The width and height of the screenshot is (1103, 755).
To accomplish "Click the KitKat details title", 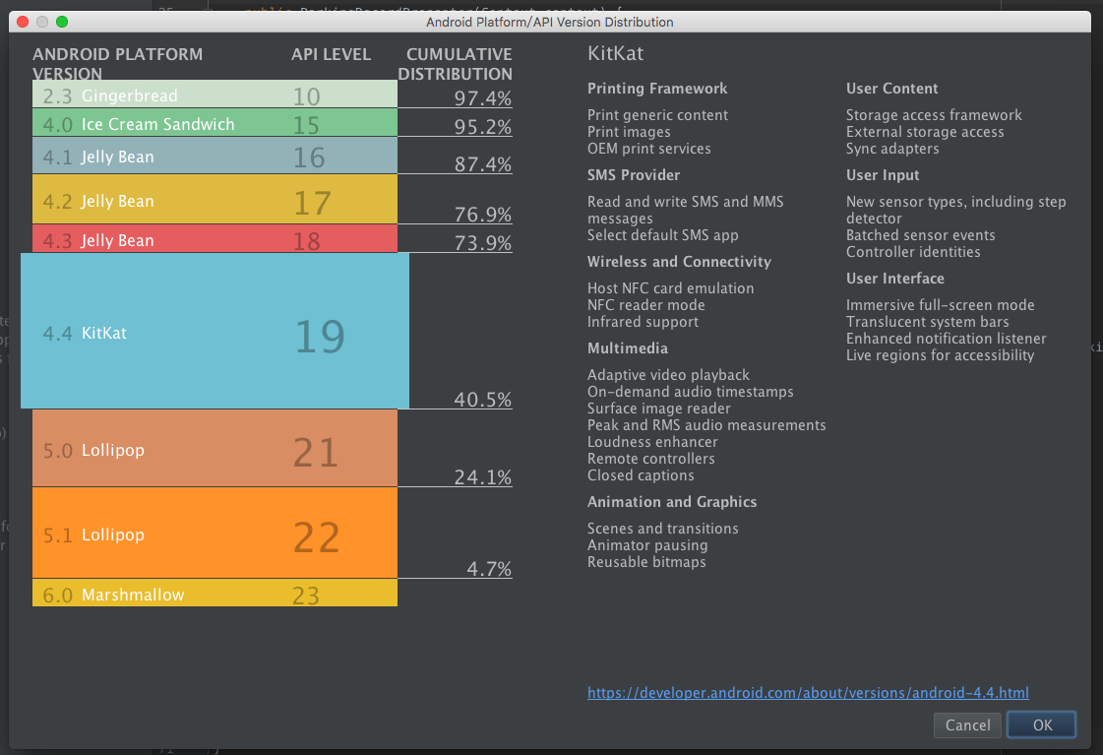I will (616, 53).
